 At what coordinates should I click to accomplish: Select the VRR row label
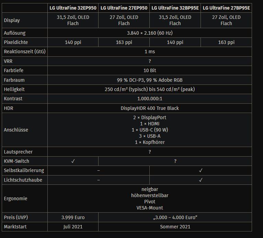[x=8, y=61]
